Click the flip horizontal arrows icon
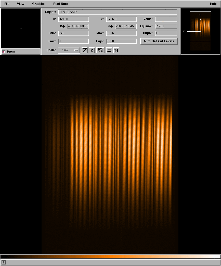Screen dimensions: 221x266 [x=109, y=50]
